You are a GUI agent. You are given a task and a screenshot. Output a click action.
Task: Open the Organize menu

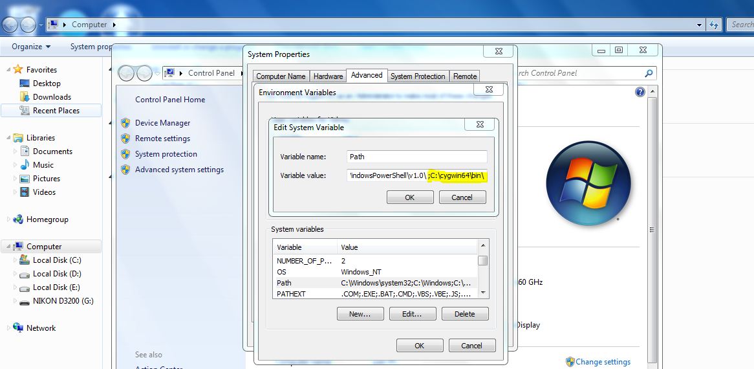tap(31, 47)
